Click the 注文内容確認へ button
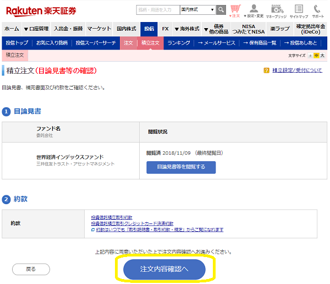Screen dimensions: 330x284 (x=164, y=269)
